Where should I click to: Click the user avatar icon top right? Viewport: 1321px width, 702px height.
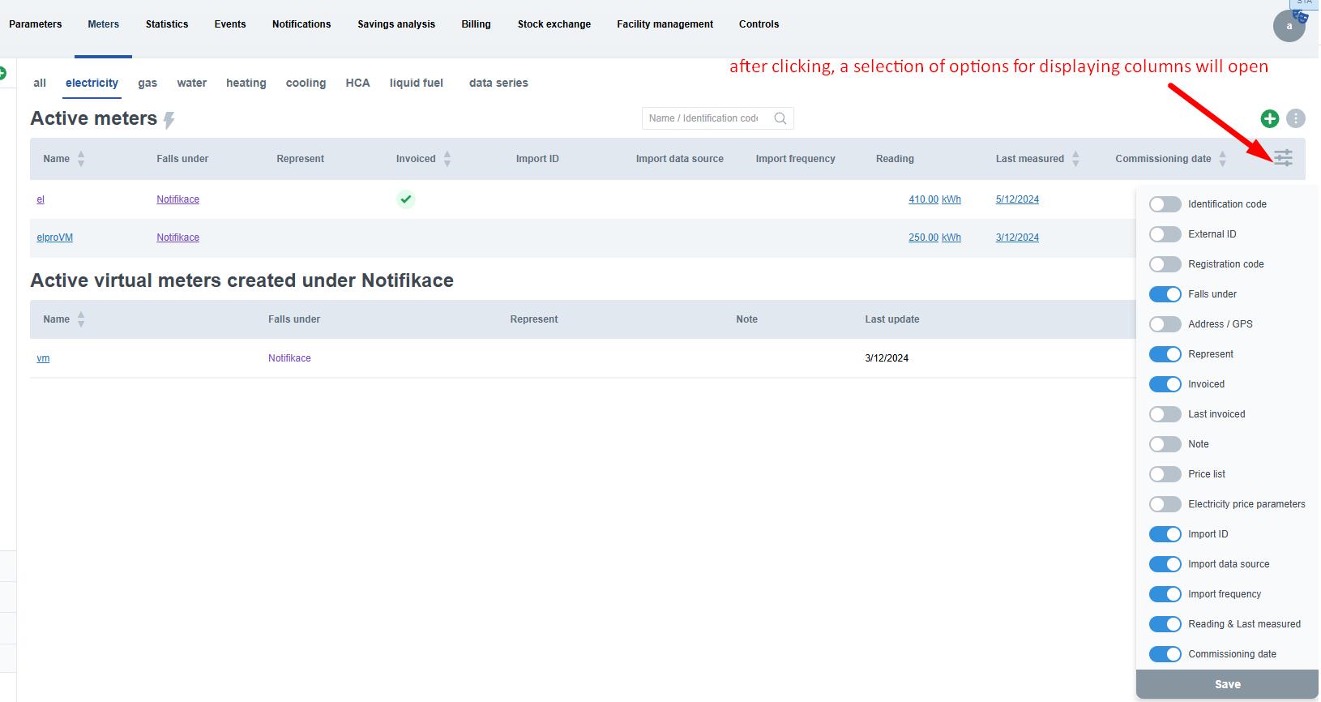tap(1289, 26)
